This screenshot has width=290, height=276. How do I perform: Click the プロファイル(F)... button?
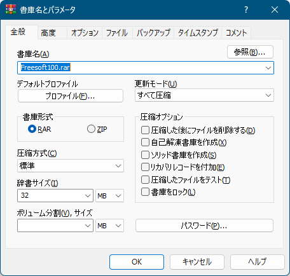click(x=71, y=96)
